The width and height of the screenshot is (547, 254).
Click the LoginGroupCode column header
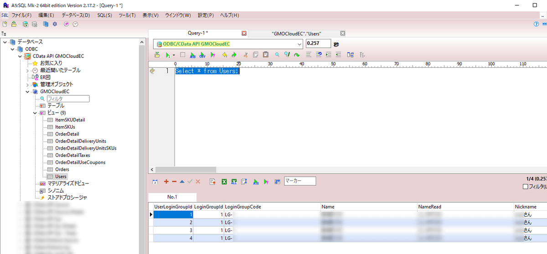(x=272, y=207)
